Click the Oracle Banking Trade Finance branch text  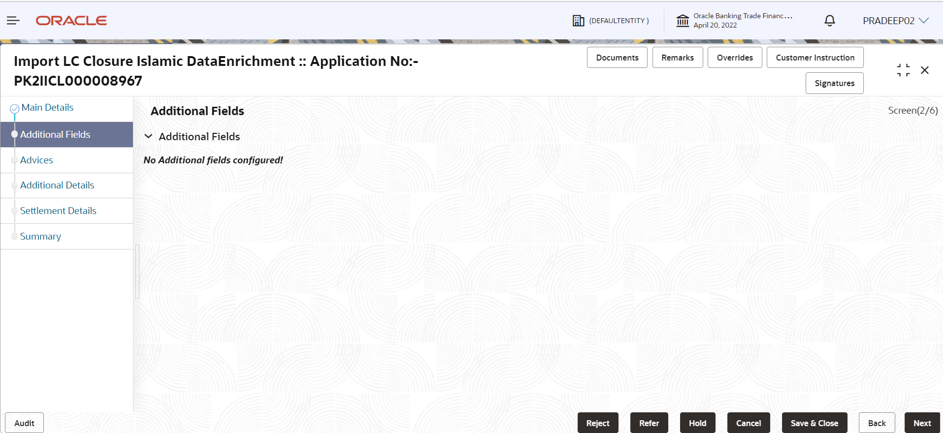(x=743, y=16)
